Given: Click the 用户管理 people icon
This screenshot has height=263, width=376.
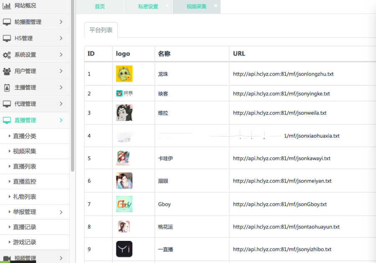Looking at the screenshot, I should pos(7,71).
